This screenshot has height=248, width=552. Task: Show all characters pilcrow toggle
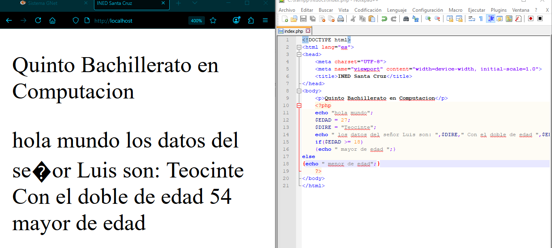(481, 19)
